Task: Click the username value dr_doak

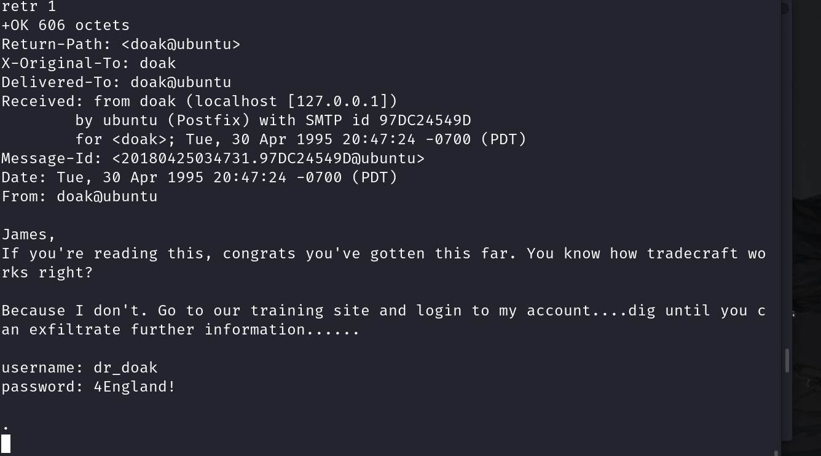Action: [x=125, y=368]
